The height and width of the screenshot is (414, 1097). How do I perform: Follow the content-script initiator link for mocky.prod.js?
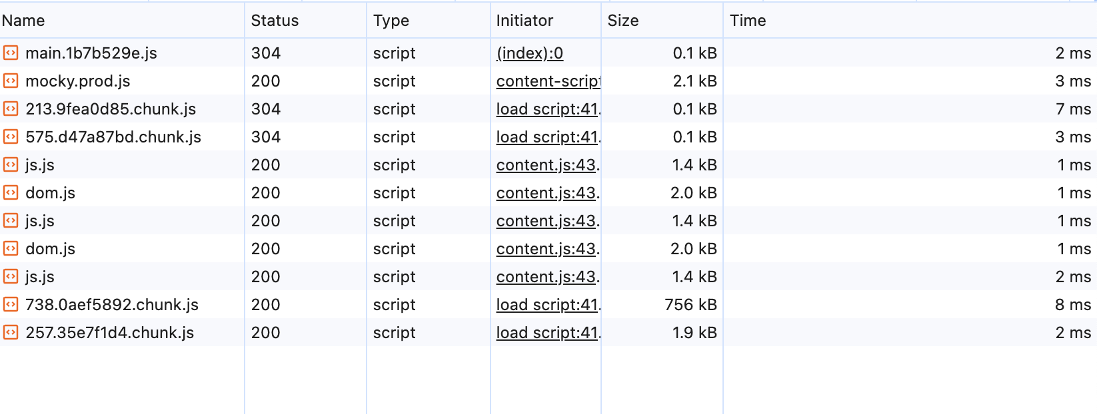tap(547, 81)
